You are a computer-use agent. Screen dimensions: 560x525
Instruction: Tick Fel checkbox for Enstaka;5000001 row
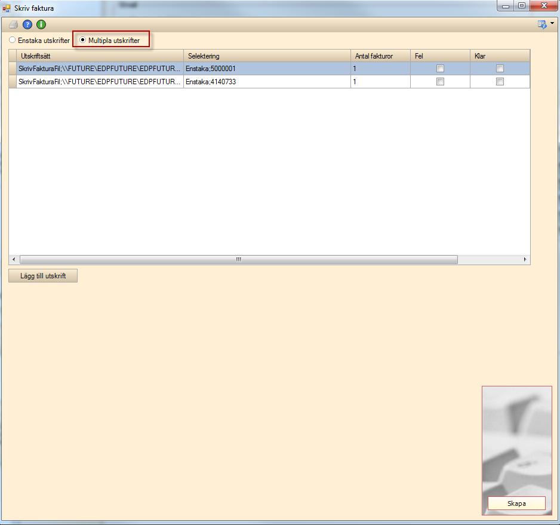pos(440,68)
